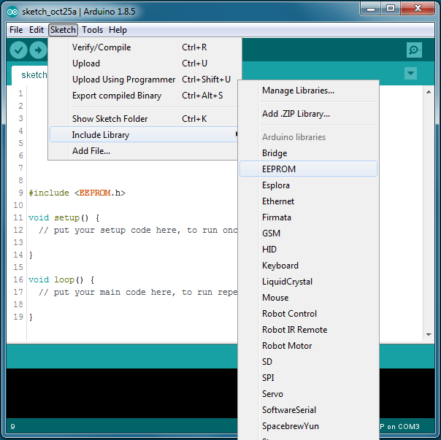441x440 pixels.
Task: Maximize the Arduino window
Action: click(391, 9)
